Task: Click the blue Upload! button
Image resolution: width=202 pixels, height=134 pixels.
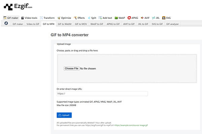Action: pos(64,115)
